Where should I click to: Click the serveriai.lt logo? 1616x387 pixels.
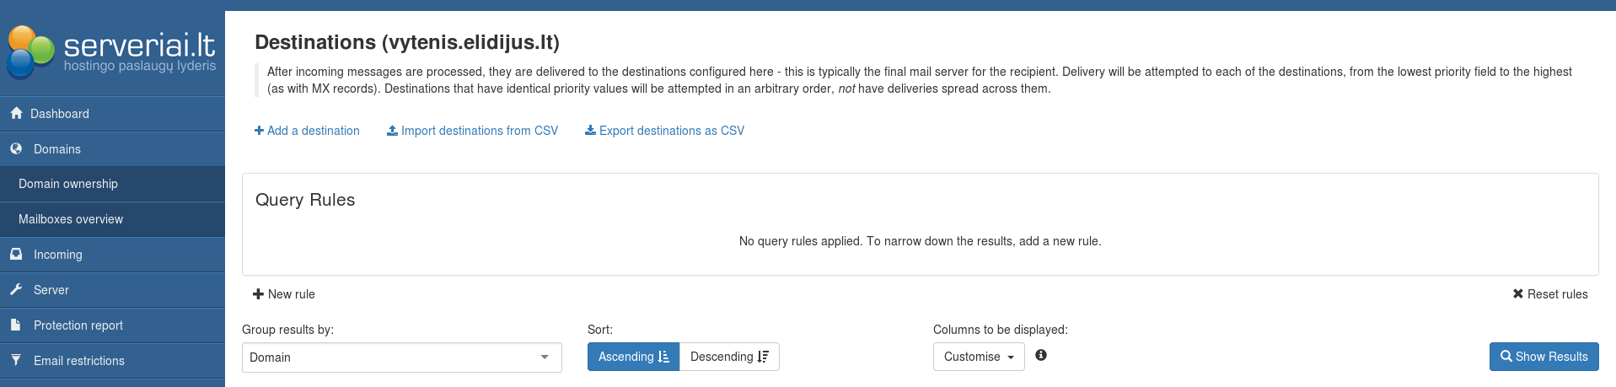point(112,51)
